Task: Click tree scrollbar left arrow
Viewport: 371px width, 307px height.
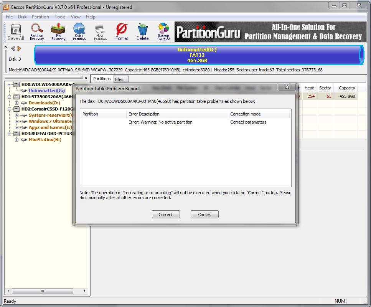Action: (x=8, y=291)
